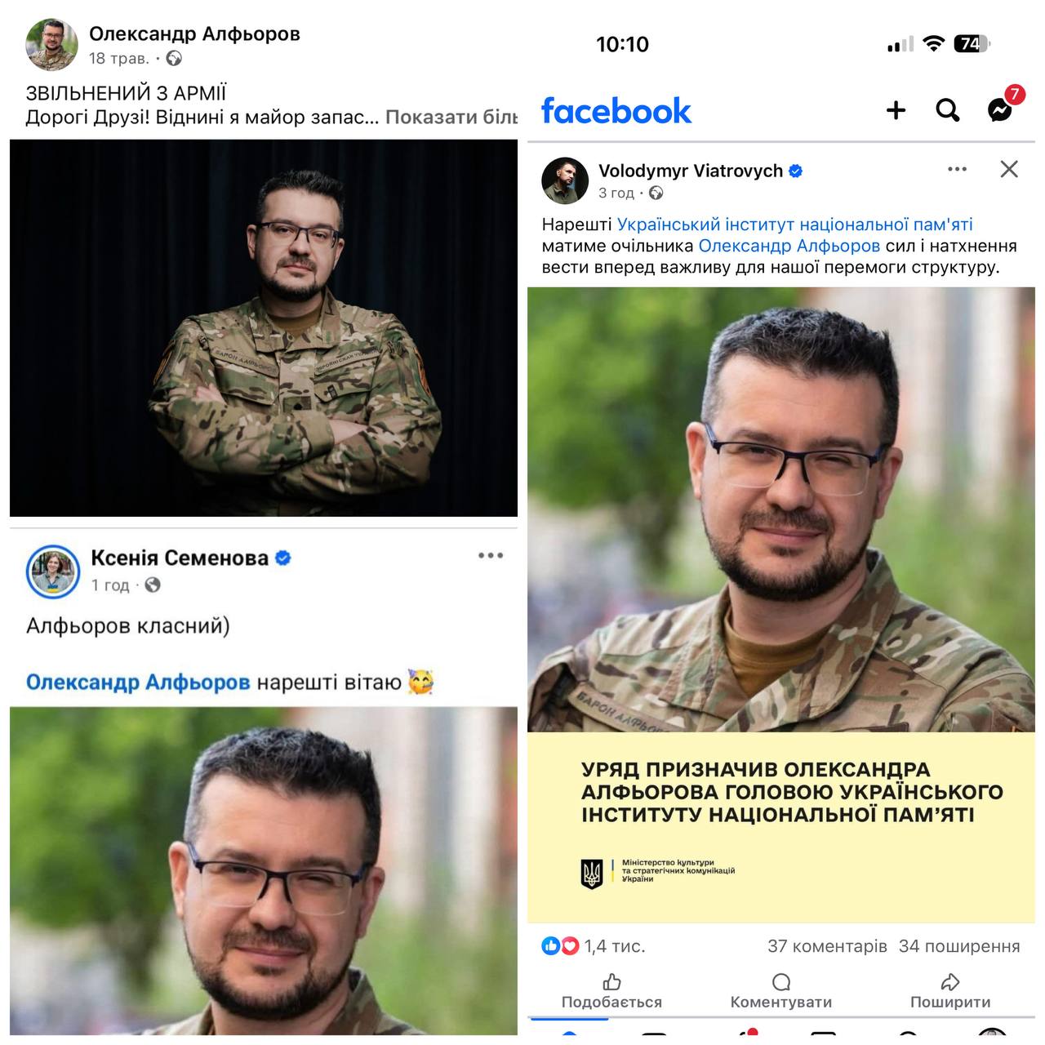Tap the plus create-post icon

click(896, 110)
